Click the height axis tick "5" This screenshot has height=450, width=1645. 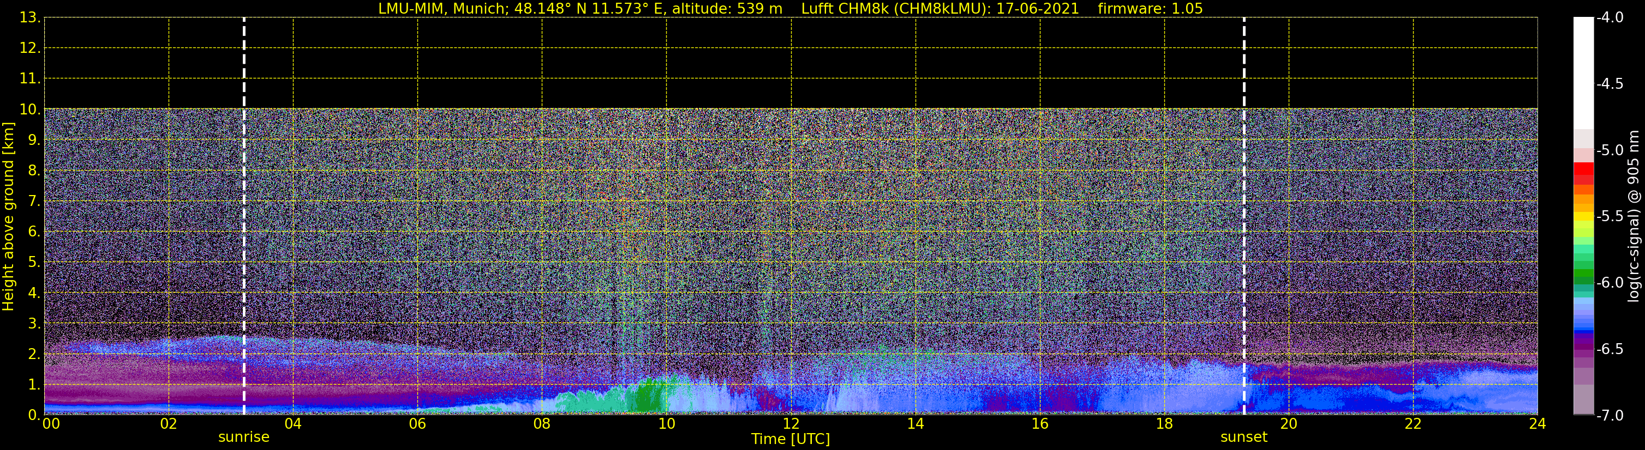tap(34, 262)
